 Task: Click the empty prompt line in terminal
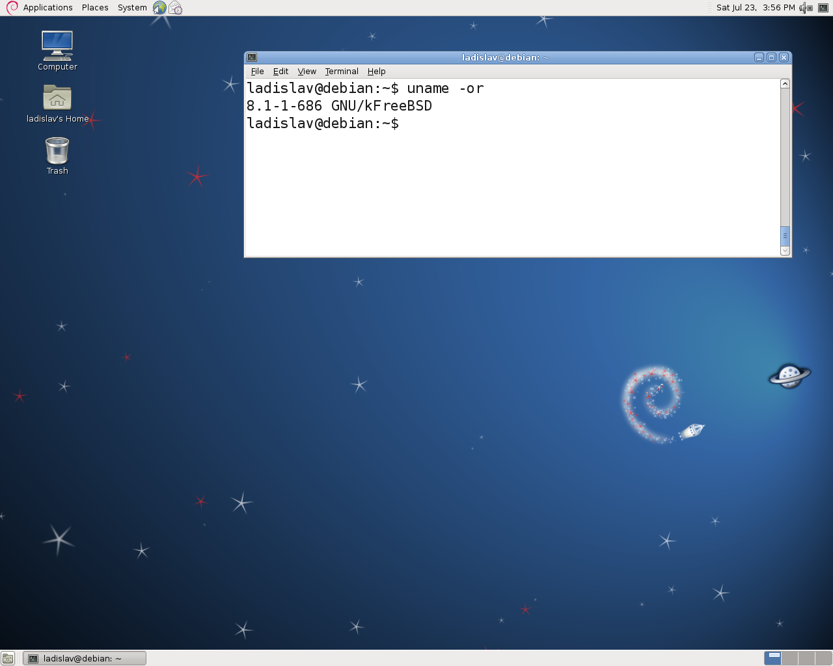click(323, 124)
